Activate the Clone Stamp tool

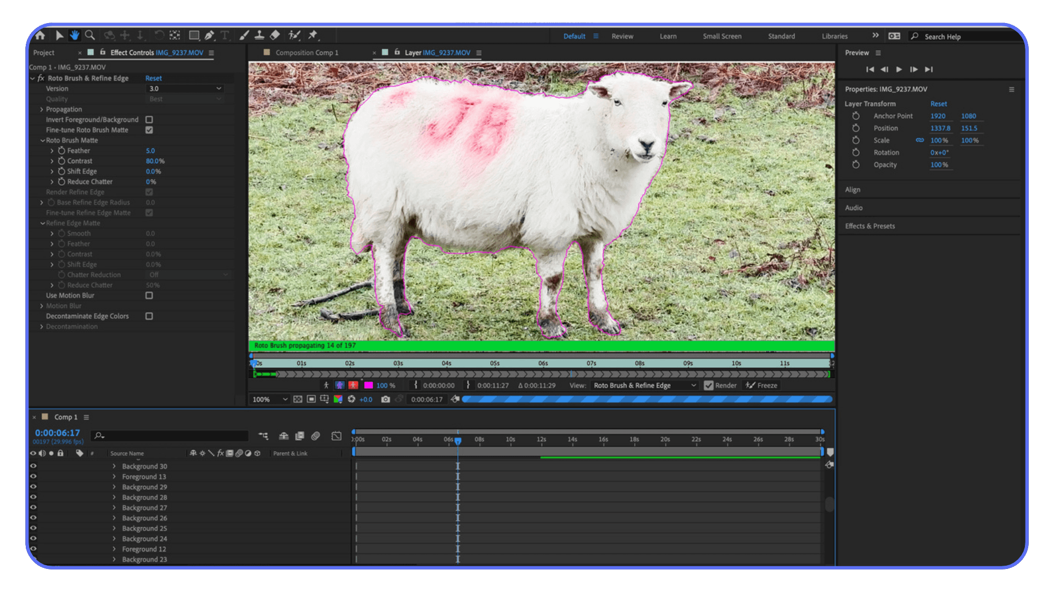259,35
